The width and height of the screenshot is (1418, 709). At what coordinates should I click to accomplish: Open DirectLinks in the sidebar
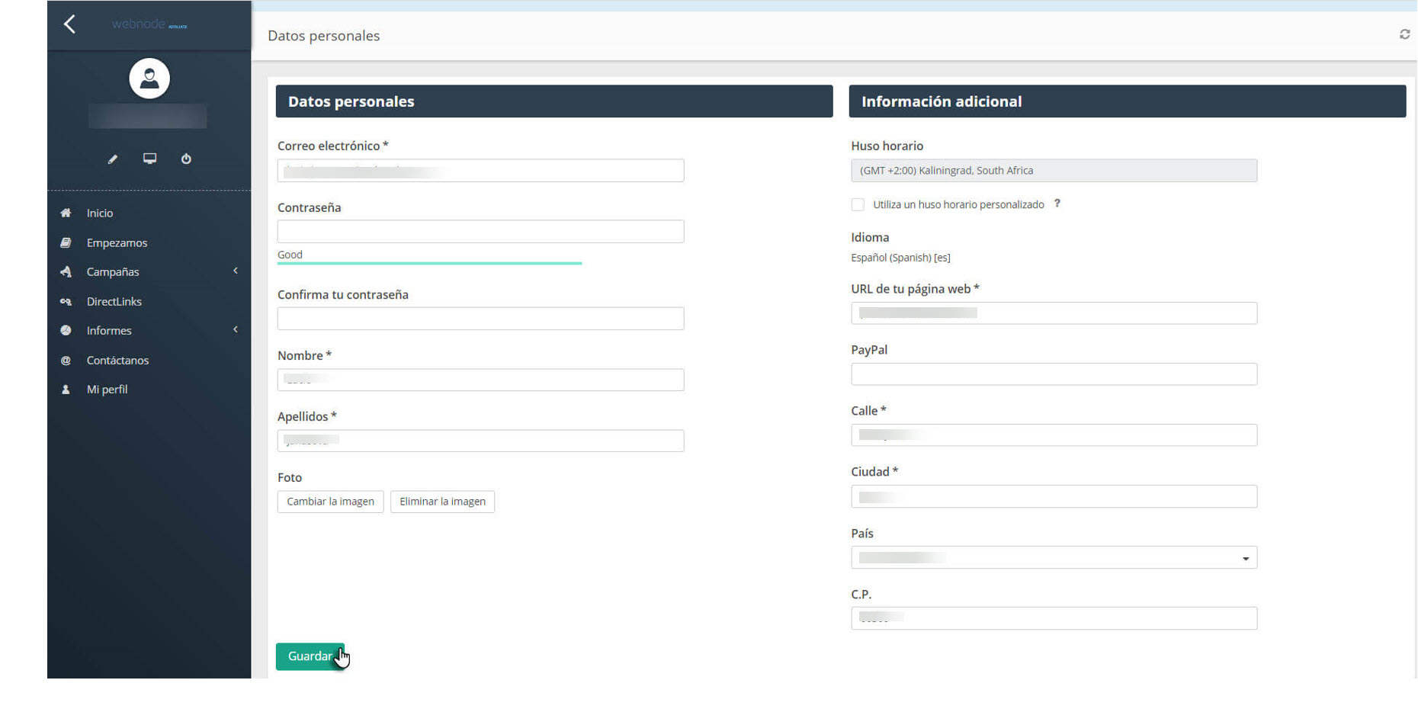114,302
